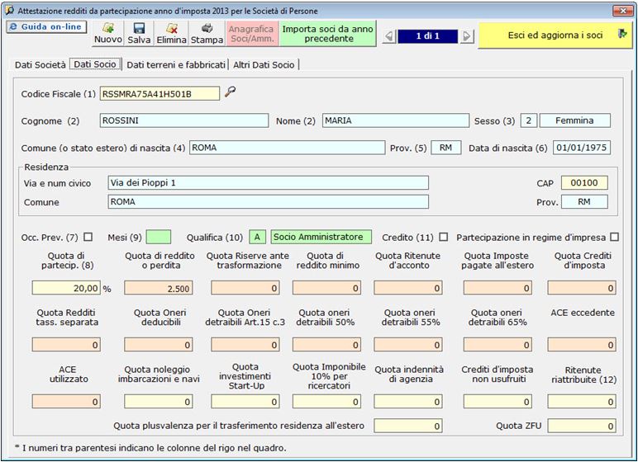Click Quota Riserve ante trasformazione field
This screenshot has width=638, height=462.
click(x=245, y=288)
